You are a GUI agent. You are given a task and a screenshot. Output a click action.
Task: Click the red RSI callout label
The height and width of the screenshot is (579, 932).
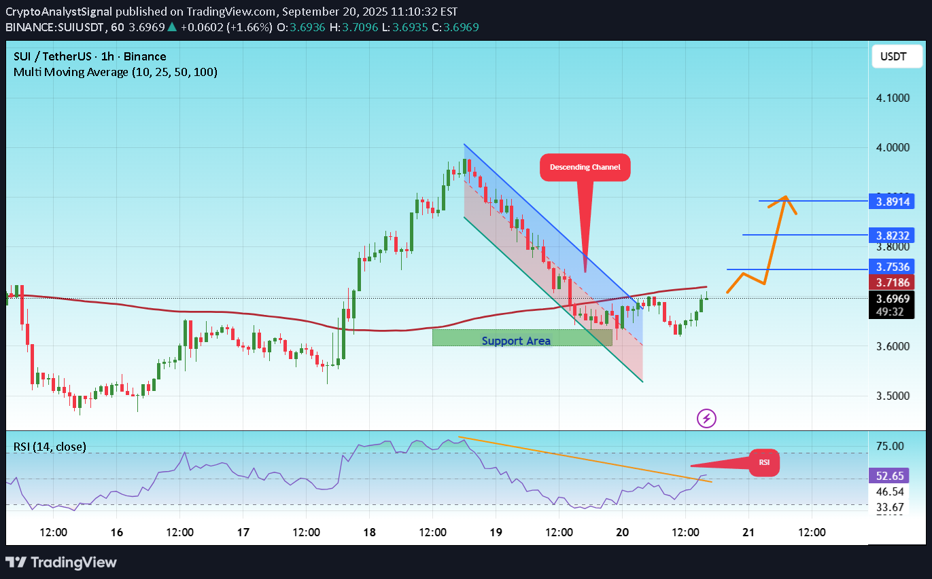tap(764, 462)
